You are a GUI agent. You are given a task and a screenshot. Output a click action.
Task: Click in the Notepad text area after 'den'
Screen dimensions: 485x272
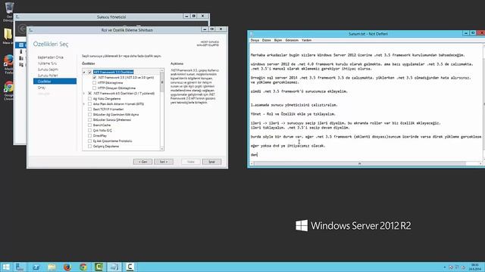click(258, 155)
